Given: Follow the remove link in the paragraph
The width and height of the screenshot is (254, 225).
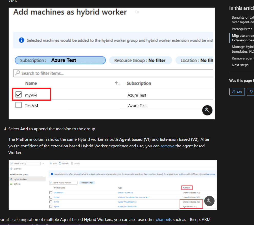Looking at the screenshot, I should coord(168,146).
